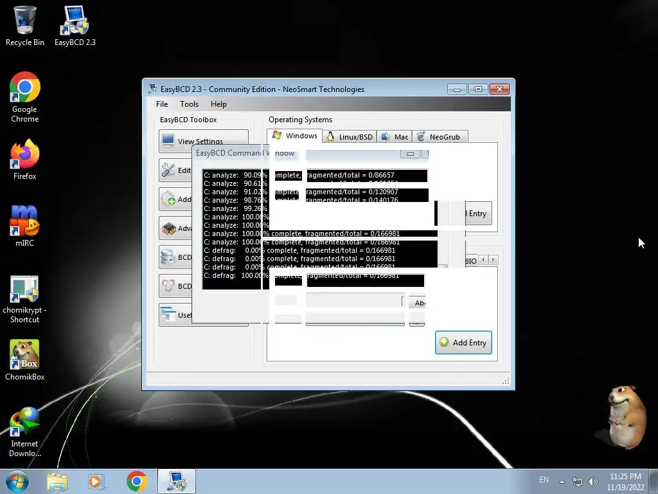Screen dimensions: 658x494
Task: Click the EN language indicator
Action: point(544,479)
